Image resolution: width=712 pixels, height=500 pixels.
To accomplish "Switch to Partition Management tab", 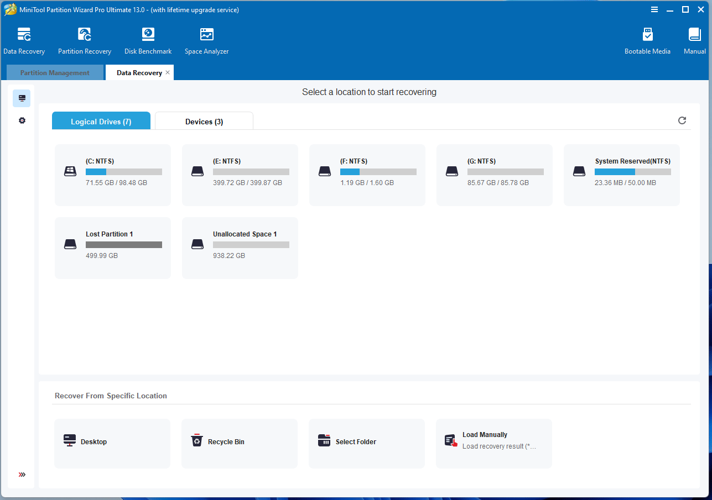I will (55, 73).
